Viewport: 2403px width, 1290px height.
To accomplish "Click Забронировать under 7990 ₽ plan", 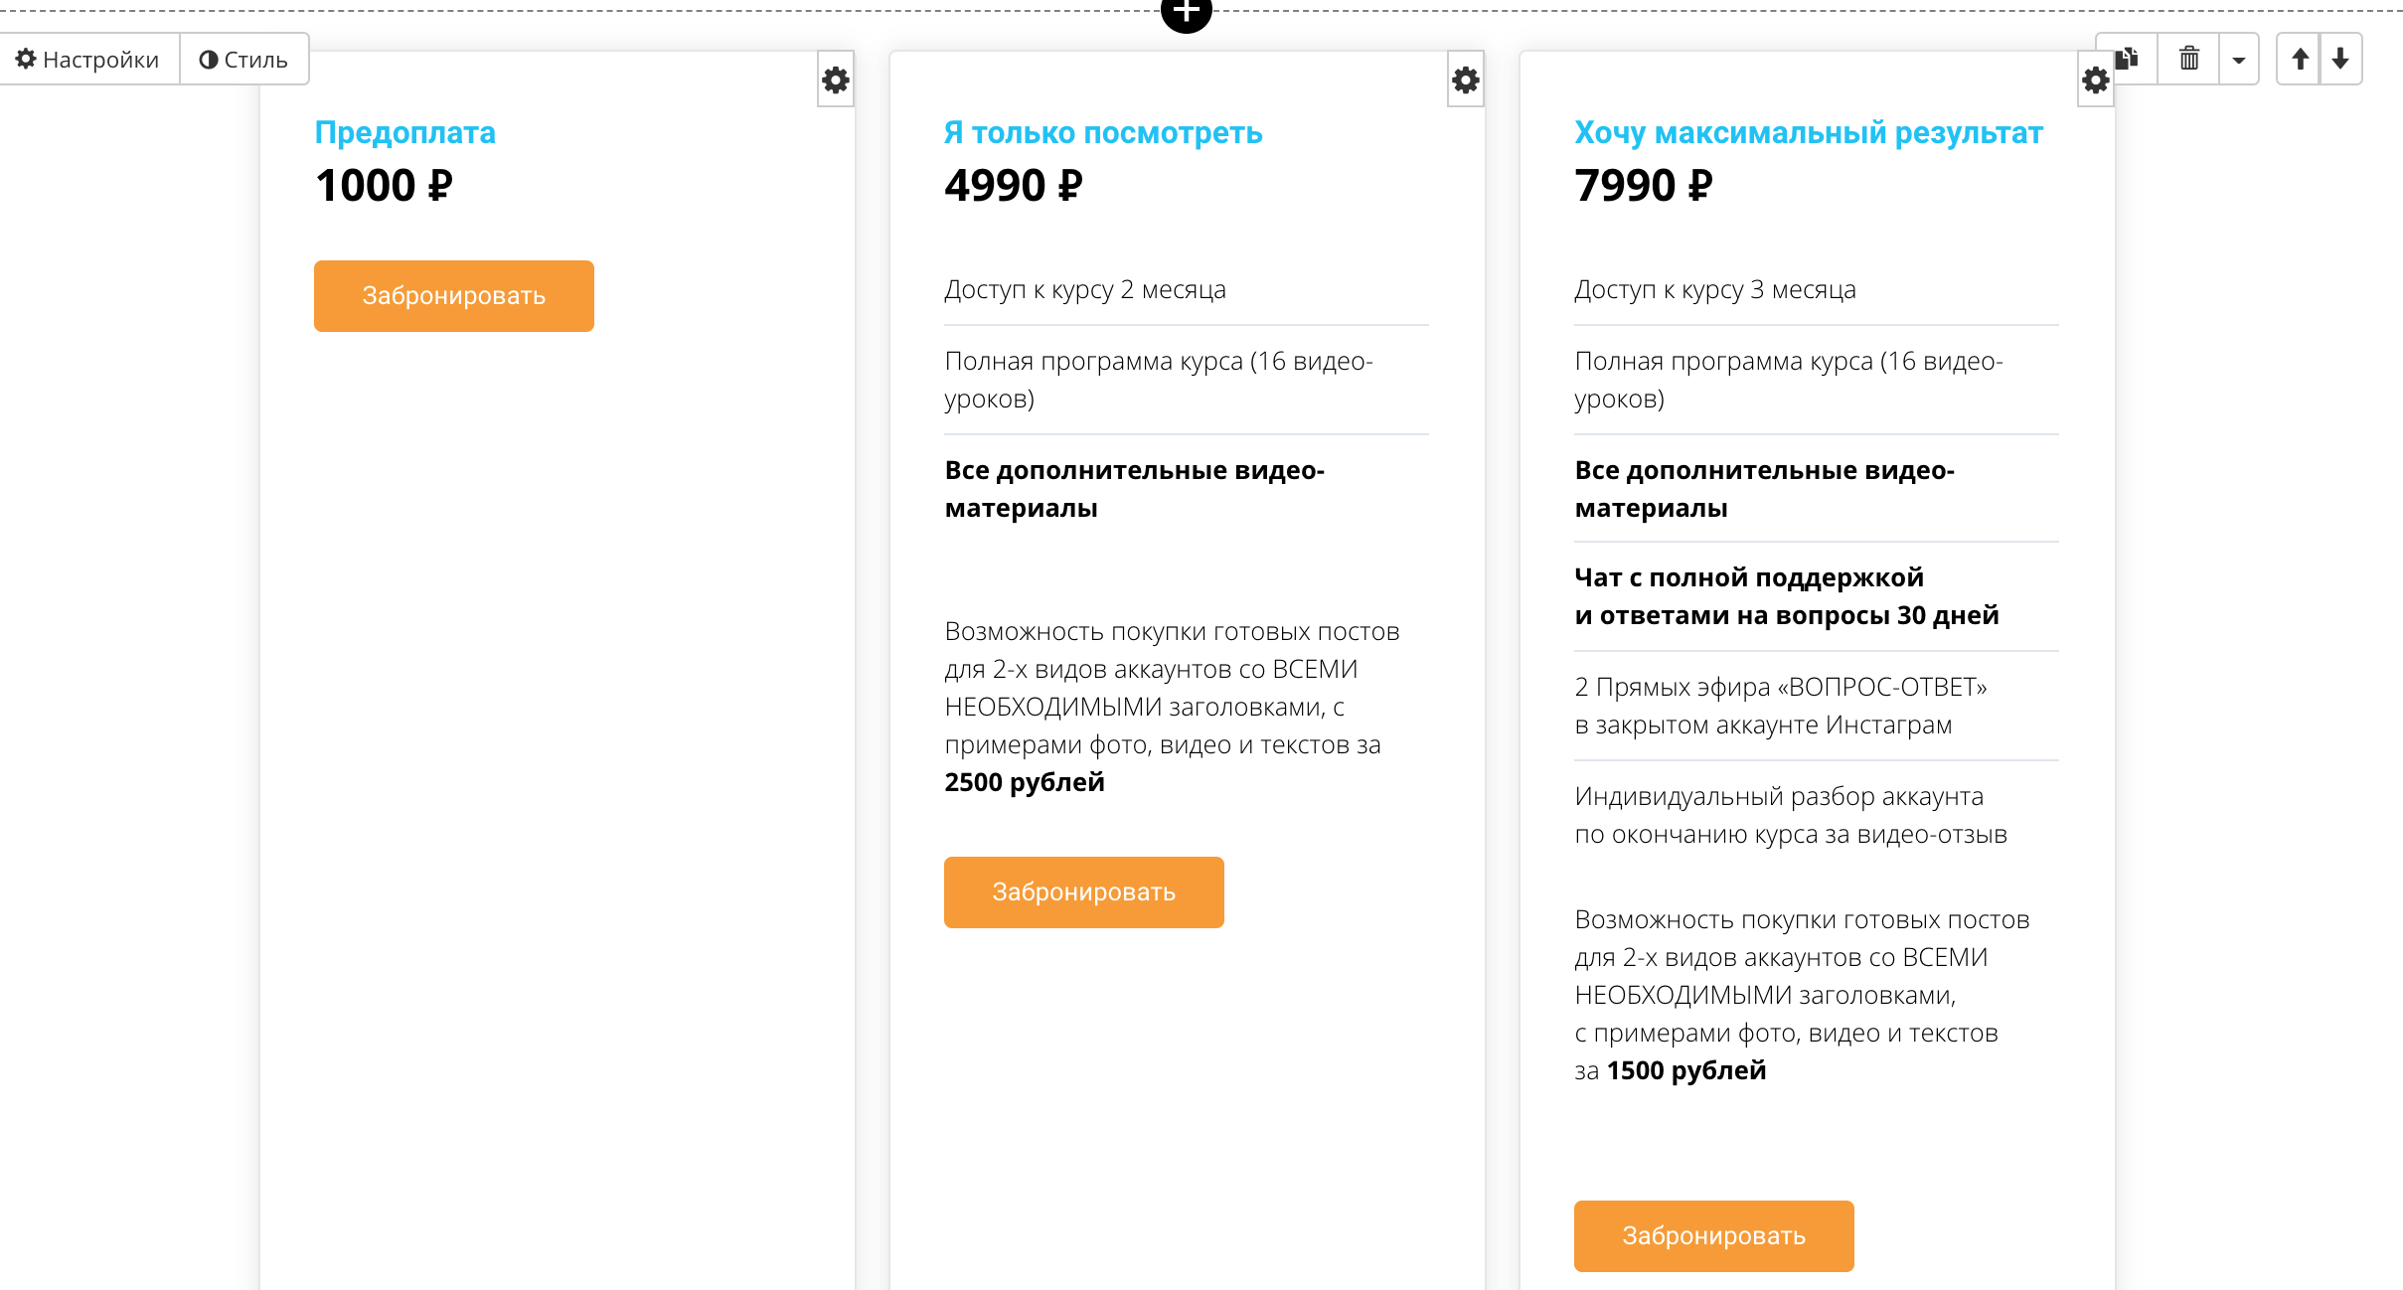I will 1714,1236.
